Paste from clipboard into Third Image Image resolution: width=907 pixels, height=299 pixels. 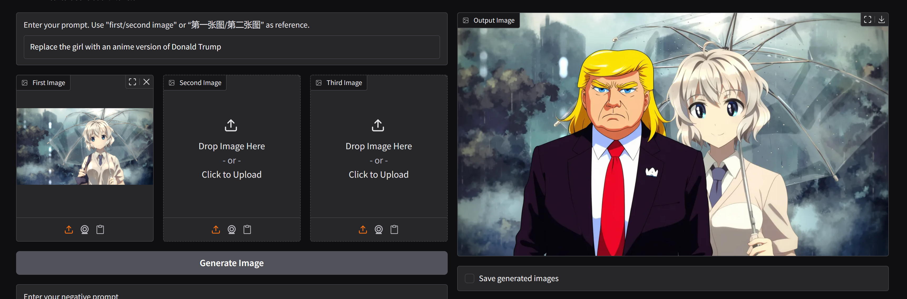394,230
